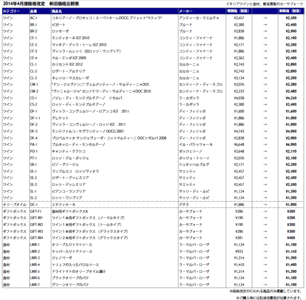Click the product name 'ランブルスコ ロッソヴィオラ'
This screenshot has width=306, height=300.
point(76,171)
